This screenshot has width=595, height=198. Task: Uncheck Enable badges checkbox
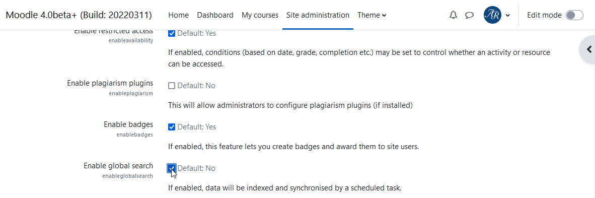[x=172, y=127]
